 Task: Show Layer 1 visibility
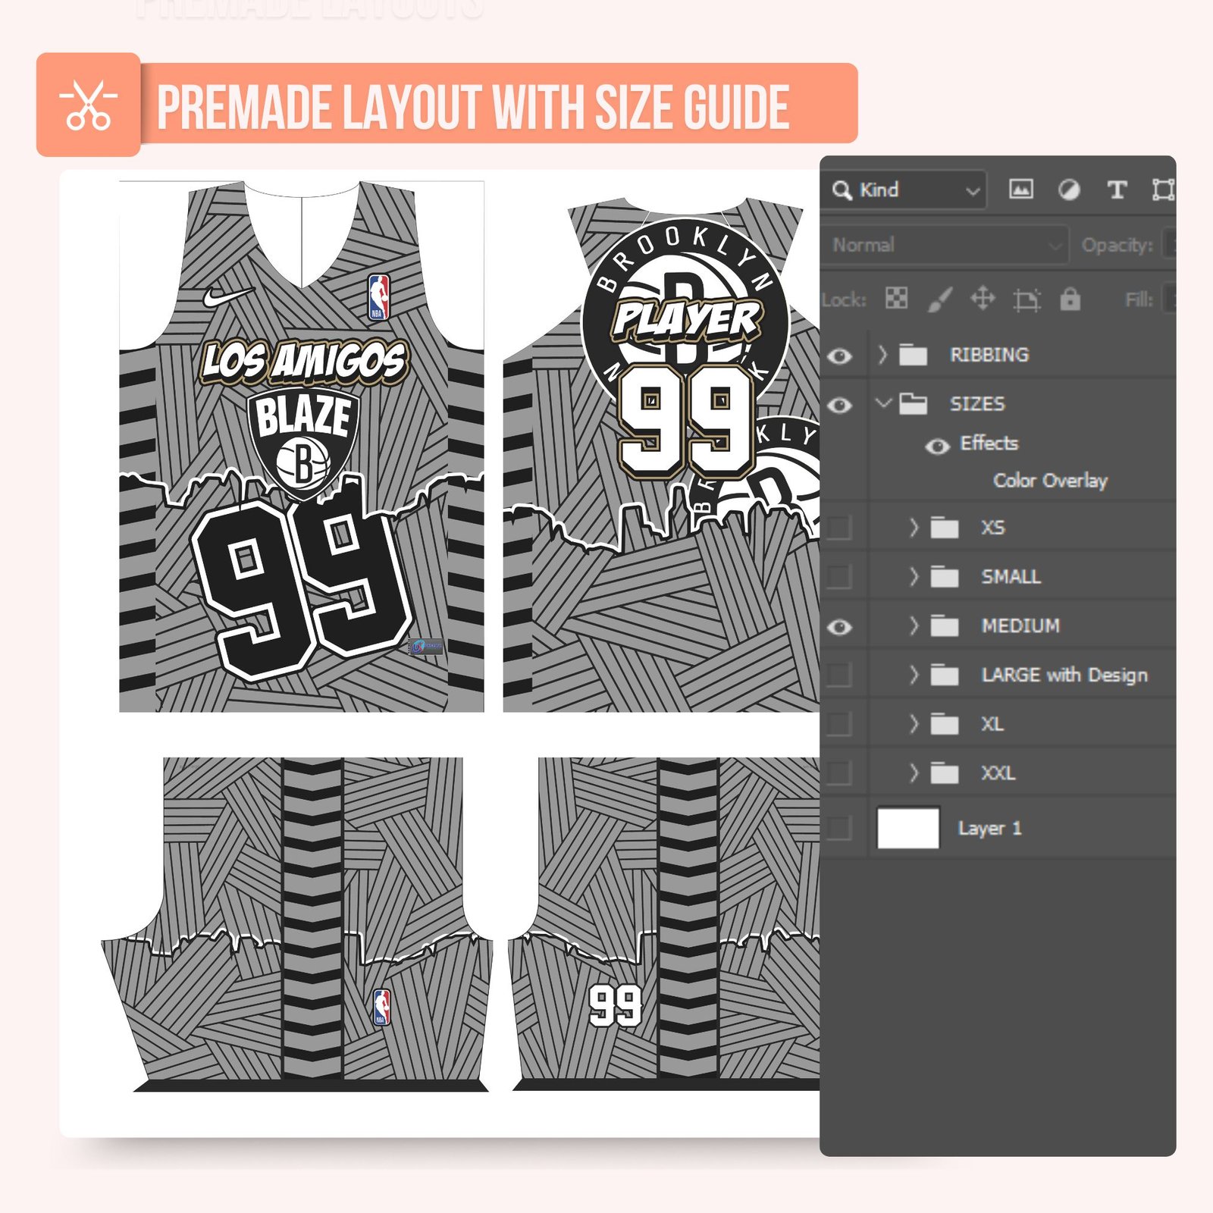click(x=839, y=828)
